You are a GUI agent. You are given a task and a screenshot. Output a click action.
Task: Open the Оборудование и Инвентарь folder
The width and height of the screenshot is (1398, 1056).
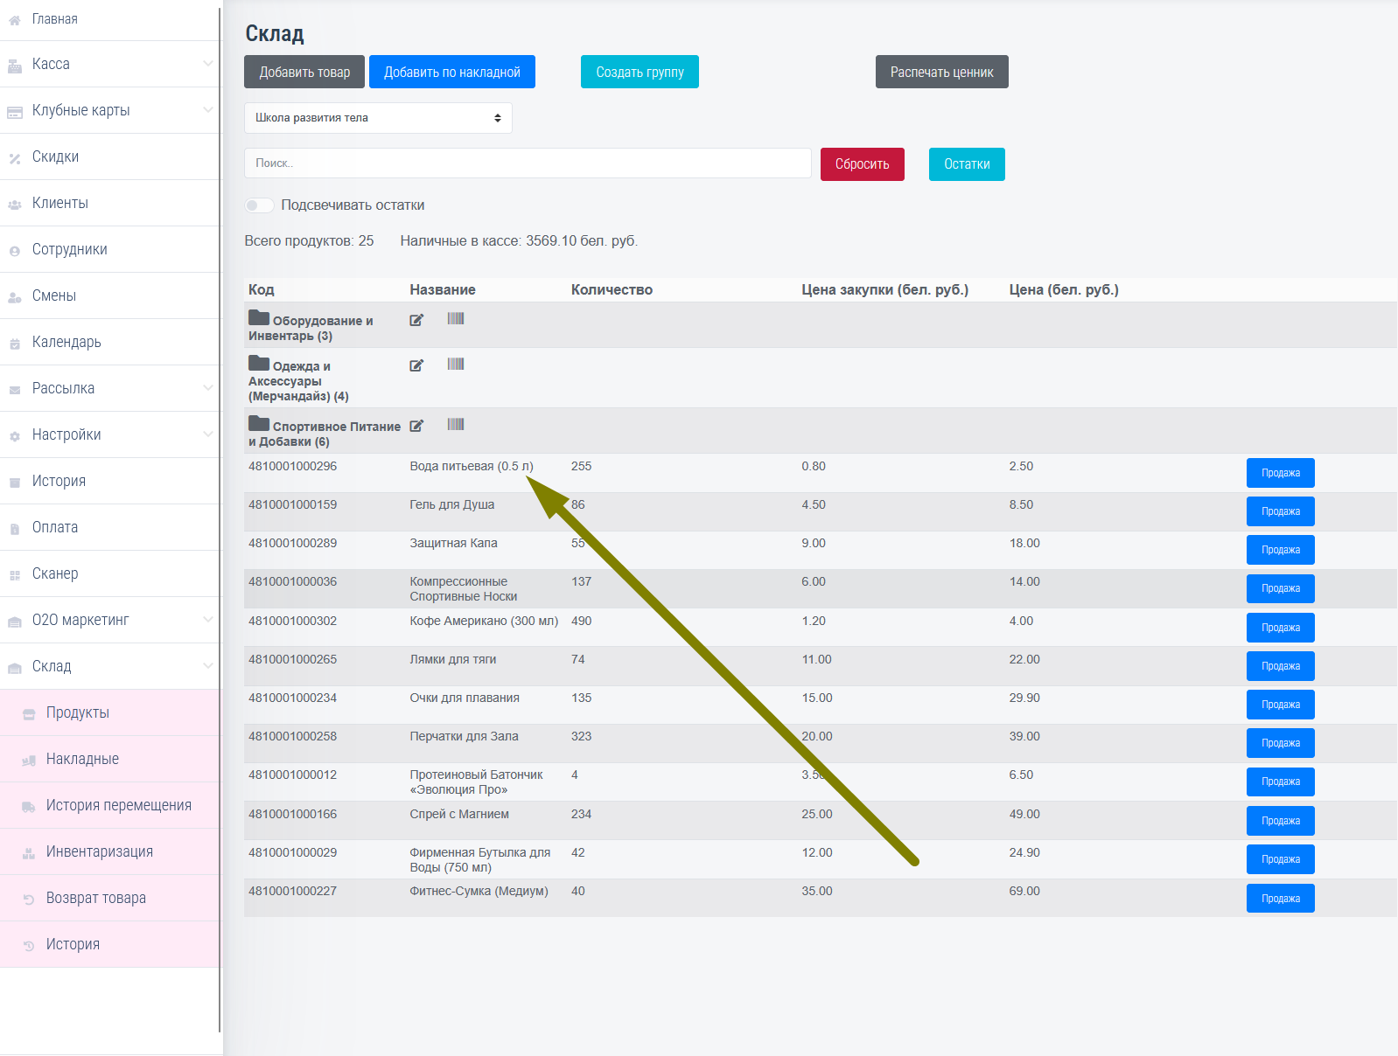pyautogui.click(x=259, y=318)
